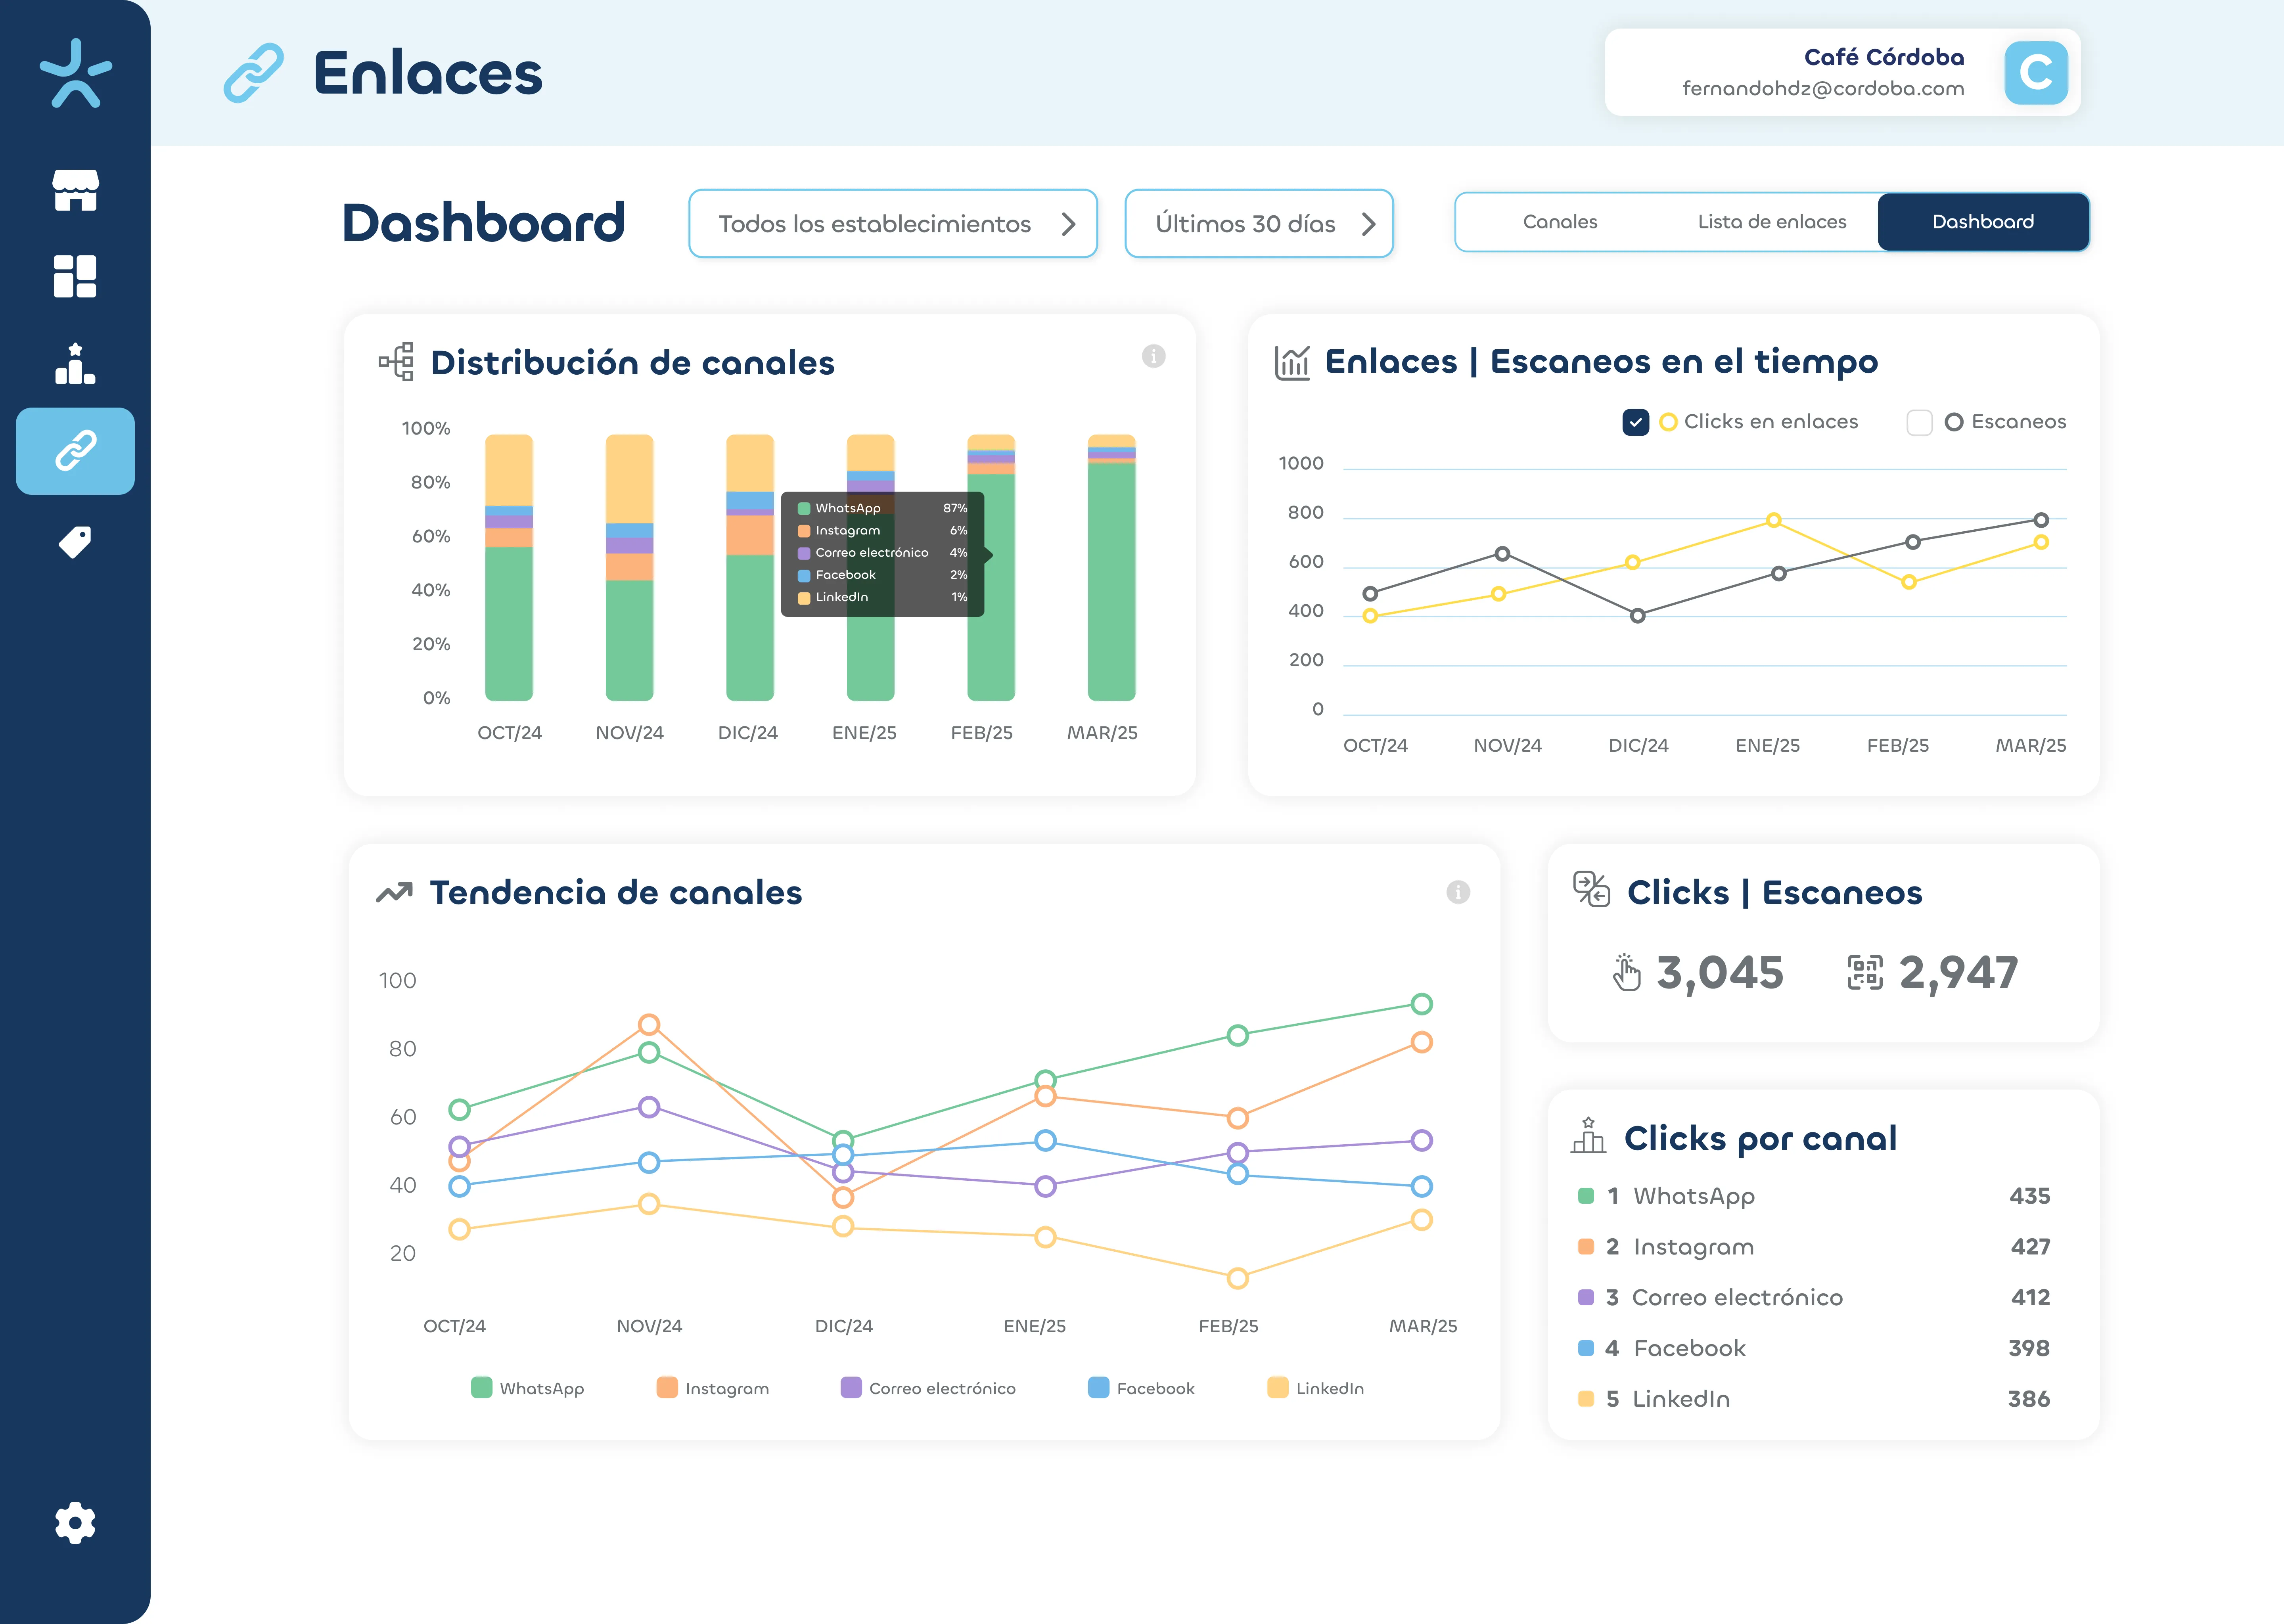Screen dimensions: 2284x1624
Task: Open settings gear in the sidebar
Action: (75, 1523)
